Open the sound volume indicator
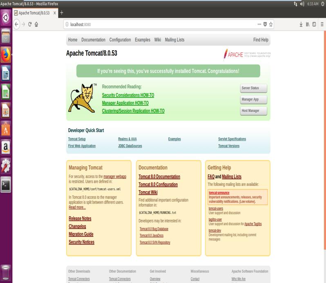 click(302, 4)
